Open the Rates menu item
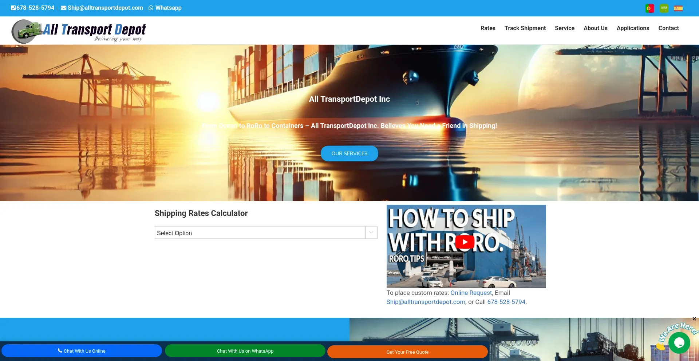 (x=488, y=28)
